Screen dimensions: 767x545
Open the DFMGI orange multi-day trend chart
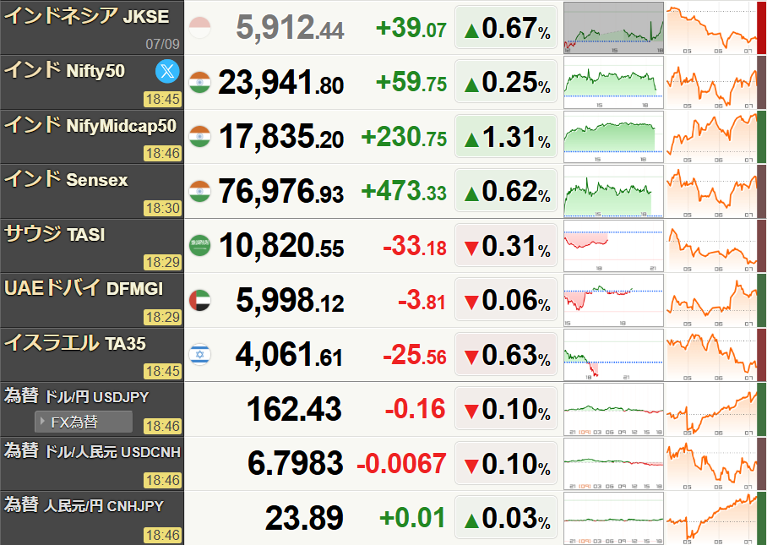coord(711,301)
